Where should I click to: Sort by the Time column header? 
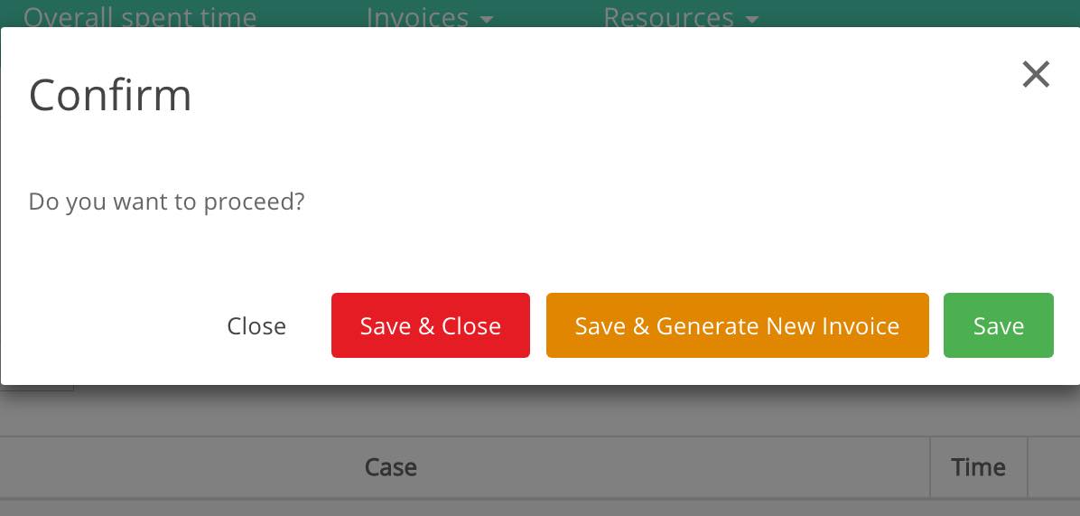click(x=979, y=467)
